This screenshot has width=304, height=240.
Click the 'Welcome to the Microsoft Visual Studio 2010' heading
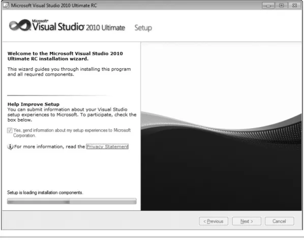click(x=65, y=56)
